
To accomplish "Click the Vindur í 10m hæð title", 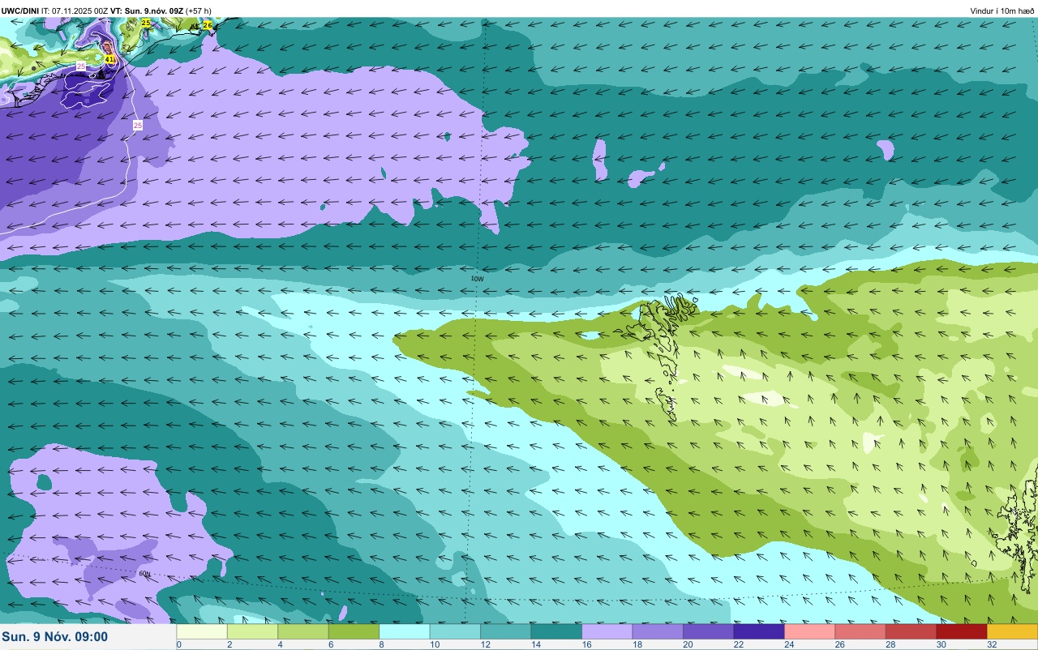I will (x=1002, y=11).
